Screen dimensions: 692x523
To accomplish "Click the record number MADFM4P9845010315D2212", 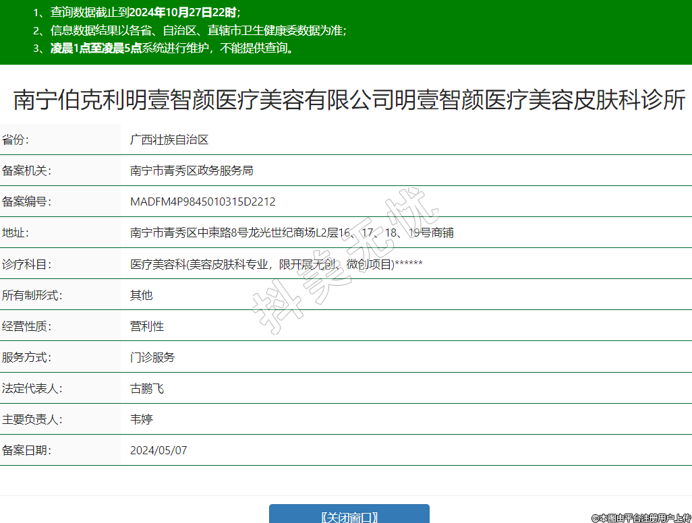I will [202, 202].
